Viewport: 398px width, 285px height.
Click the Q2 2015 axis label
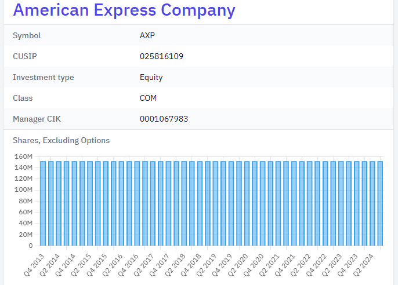pyautogui.click(x=81, y=265)
